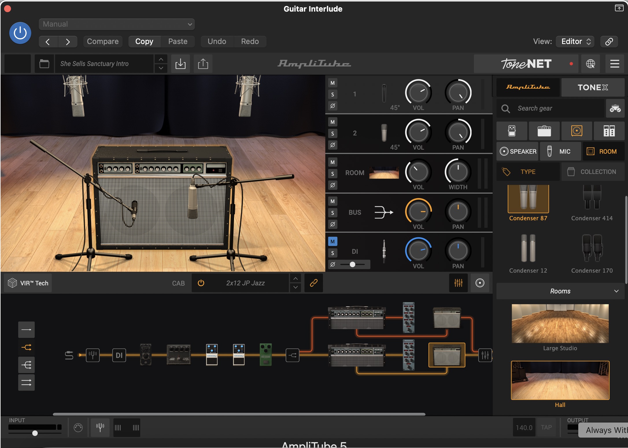Image resolution: width=628 pixels, height=448 pixels.
Task: Click the globe icon beside ToneNET
Action: [590, 64]
